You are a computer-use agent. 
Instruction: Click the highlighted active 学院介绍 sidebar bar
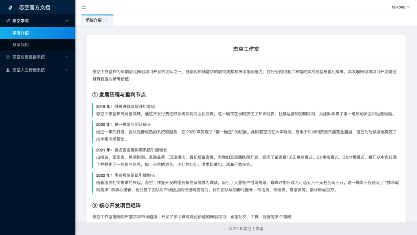tap(37, 33)
